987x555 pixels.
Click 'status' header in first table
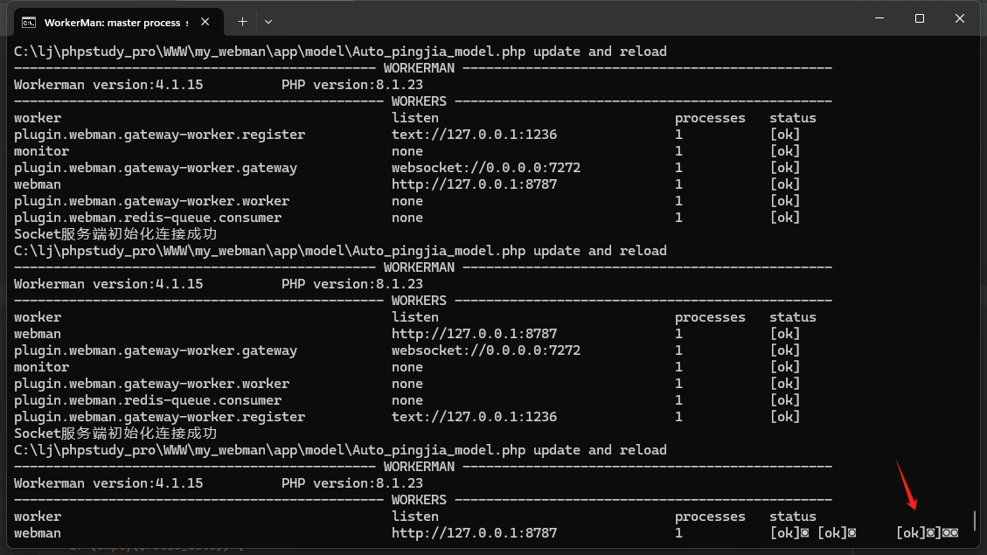point(793,118)
